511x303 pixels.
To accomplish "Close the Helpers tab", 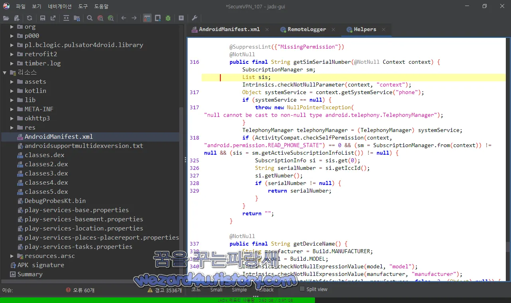I will (x=384, y=30).
